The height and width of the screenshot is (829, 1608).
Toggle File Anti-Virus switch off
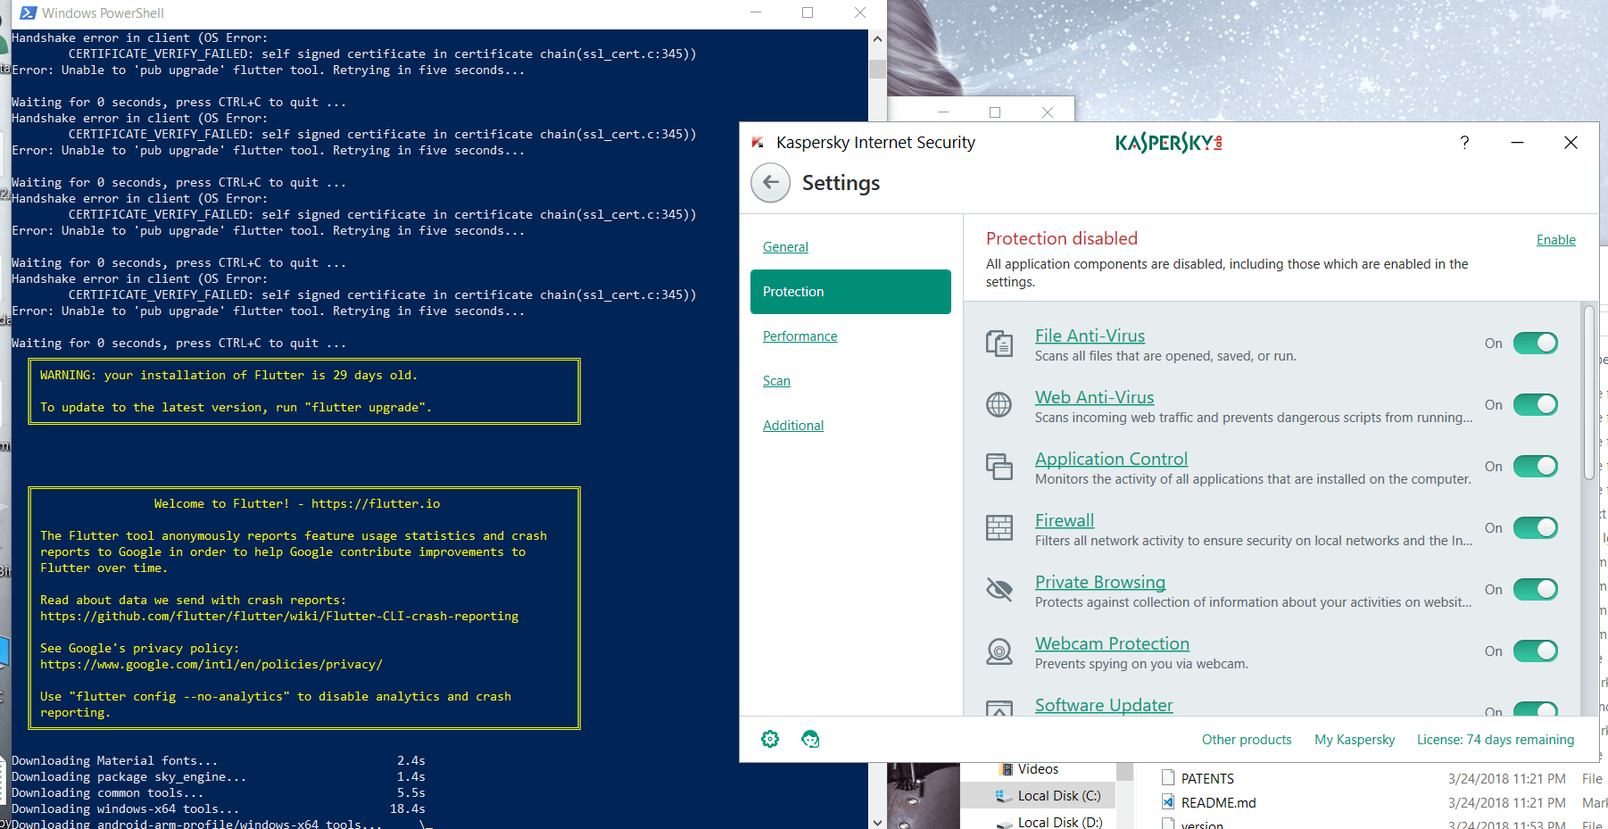[x=1536, y=344]
